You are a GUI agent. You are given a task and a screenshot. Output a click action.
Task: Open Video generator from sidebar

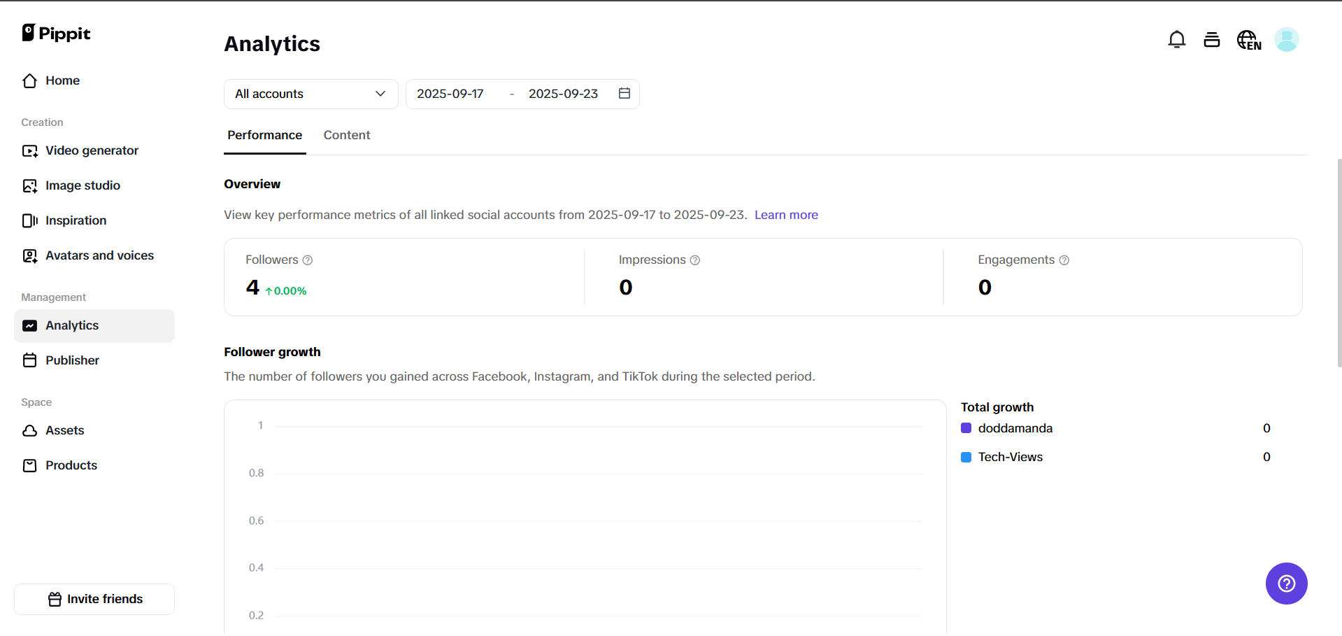(92, 150)
